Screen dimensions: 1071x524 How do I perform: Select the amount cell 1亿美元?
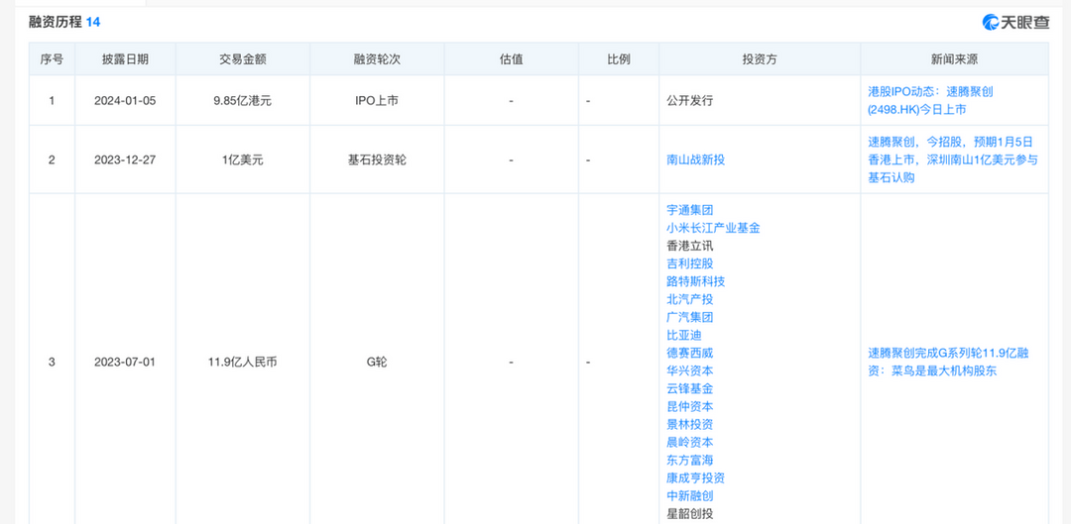pos(243,159)
